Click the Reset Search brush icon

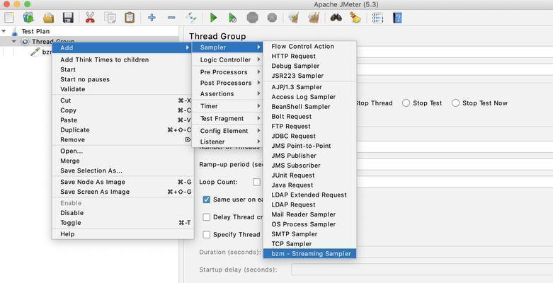[x=355, y=17]
